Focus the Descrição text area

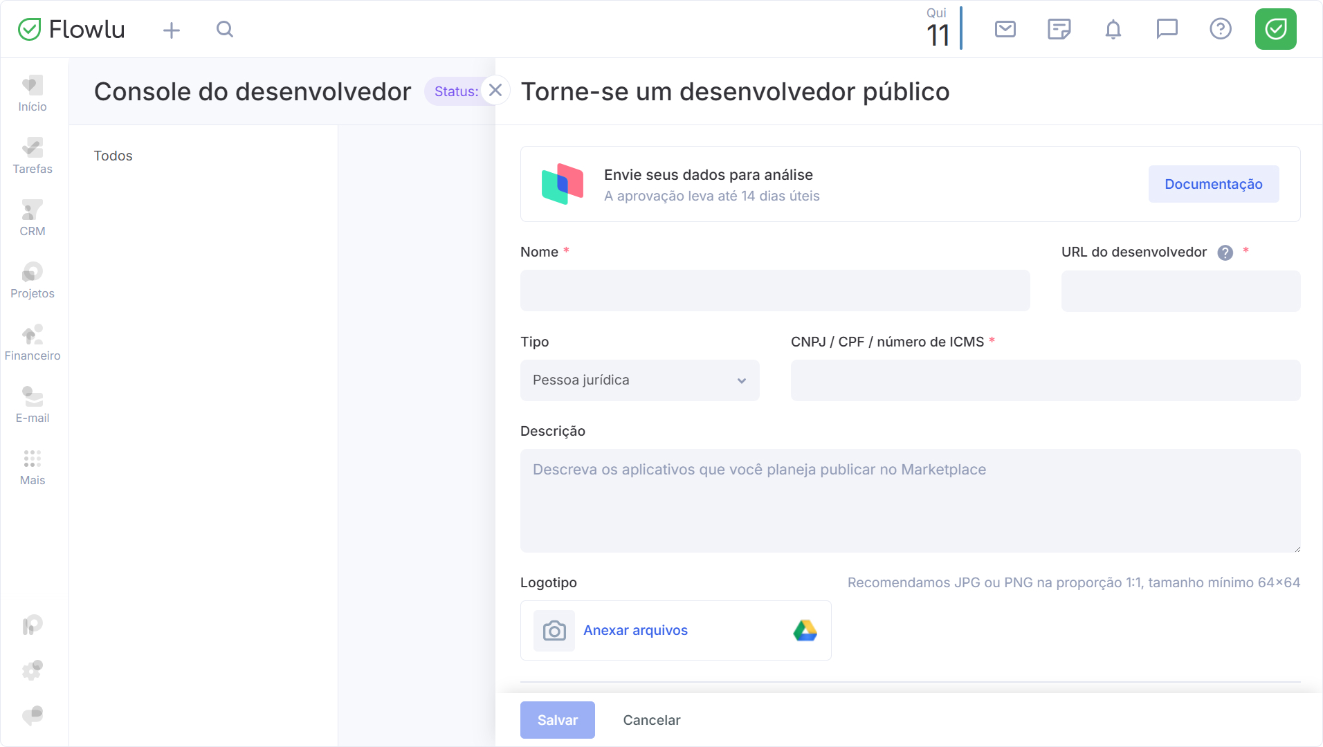click(911, 501)
